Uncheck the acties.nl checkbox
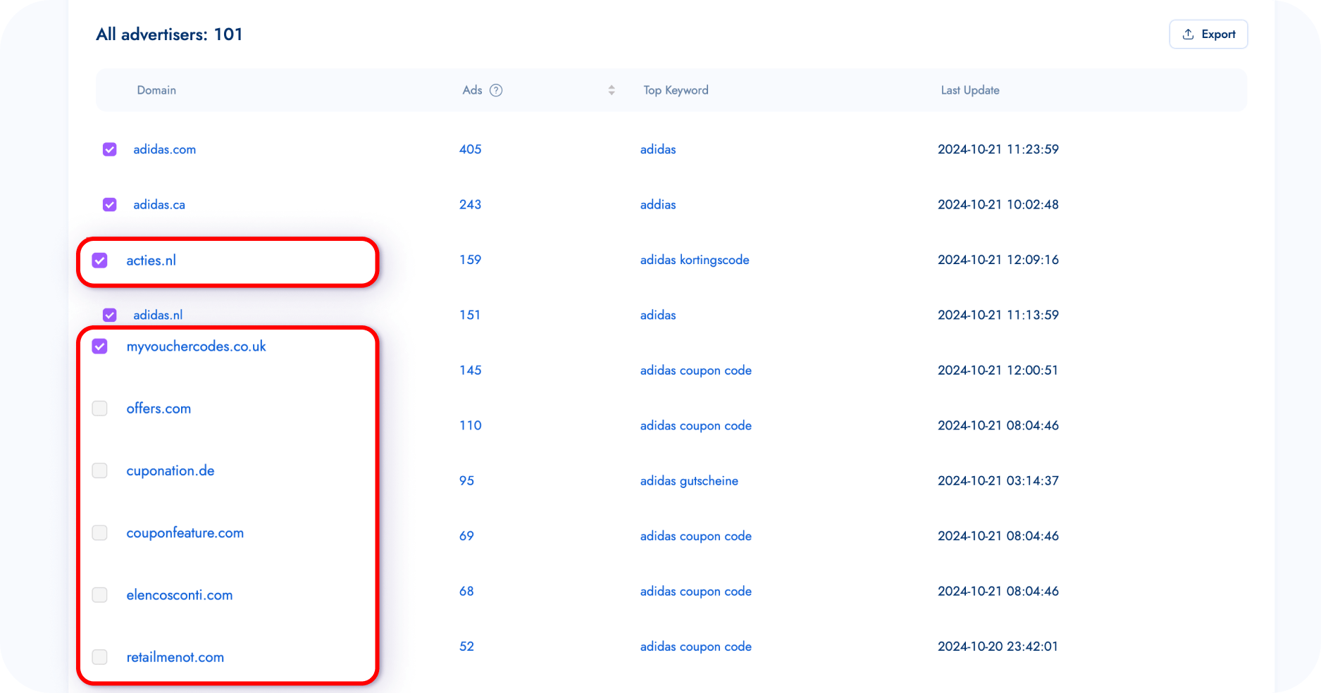This screenshot has width=1321, height=693. (100, 261)
